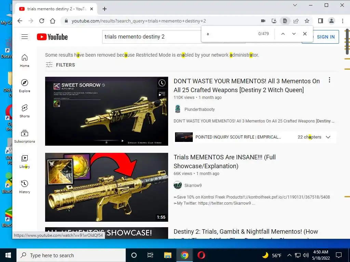Image resolution: width=350 pixels, height=262 pixels.
Task: Add Sweet Sorrow video to Watch later
Action: [x=162, y=83]
